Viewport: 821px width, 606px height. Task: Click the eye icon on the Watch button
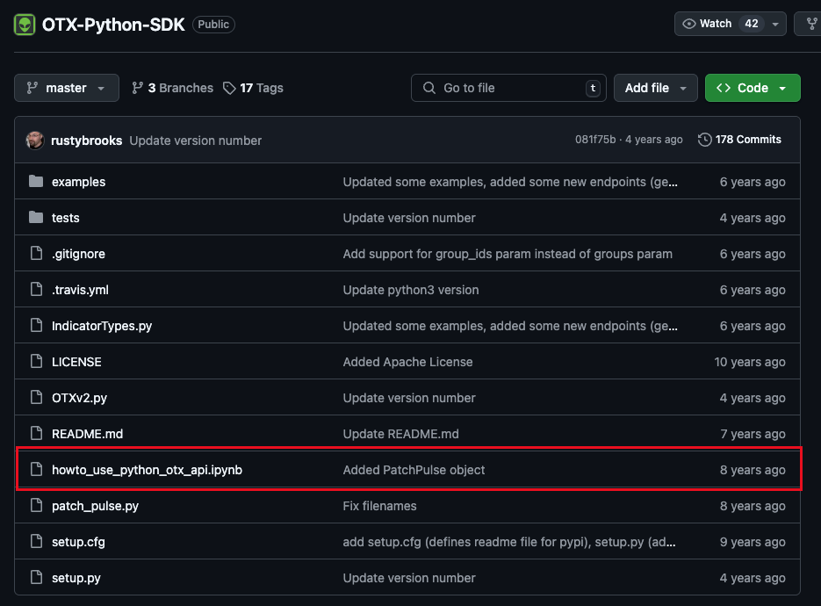pos(689,24)
